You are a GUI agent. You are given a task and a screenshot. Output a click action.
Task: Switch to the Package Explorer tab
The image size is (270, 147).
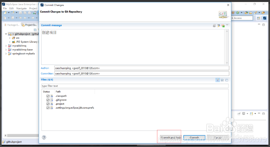(12, 25)
